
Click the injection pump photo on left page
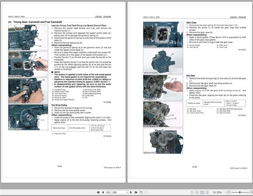tap(28, 37)
